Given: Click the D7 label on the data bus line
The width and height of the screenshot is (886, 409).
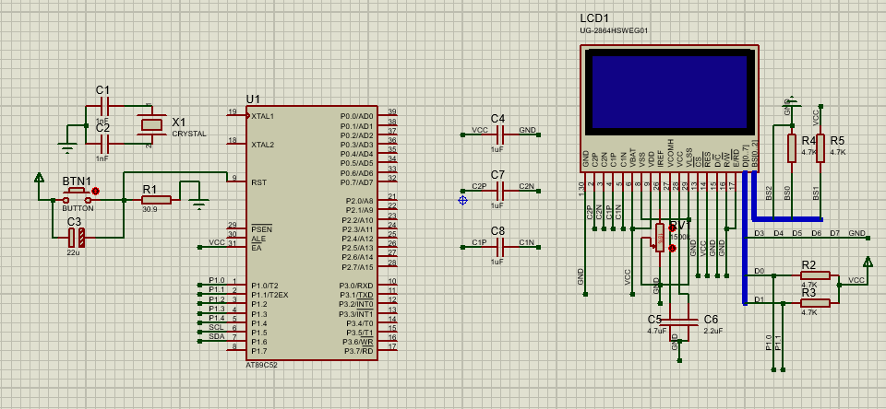Looking at the screenshot, I should click(x=835, y=233).
